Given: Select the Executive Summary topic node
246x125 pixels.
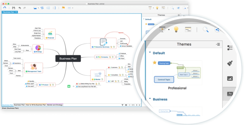Looking at the screenshot, I should click(103, 43).
